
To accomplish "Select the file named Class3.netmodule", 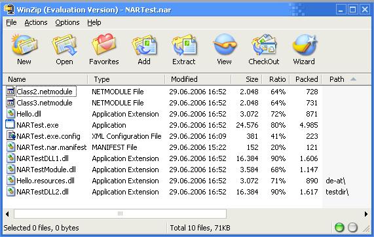I will tap(45, 103).
